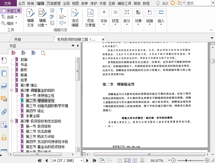Viewport: 215px width, 163px height.
Task: Go to the next page
Action: point(87,160)
